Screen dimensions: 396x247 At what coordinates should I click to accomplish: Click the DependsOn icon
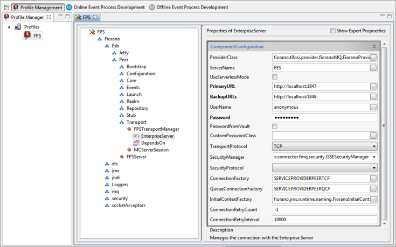[x=136, y=143]
